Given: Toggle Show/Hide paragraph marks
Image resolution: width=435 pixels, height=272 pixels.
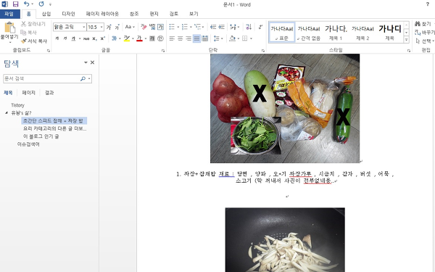Looking at the screenshot, I should (x=260, y=27).
